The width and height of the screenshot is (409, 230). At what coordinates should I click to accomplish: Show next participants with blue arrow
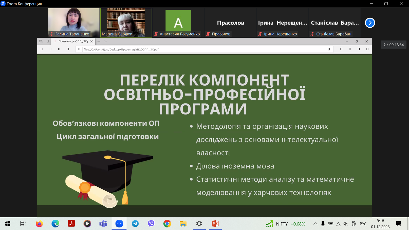(370, 23)
